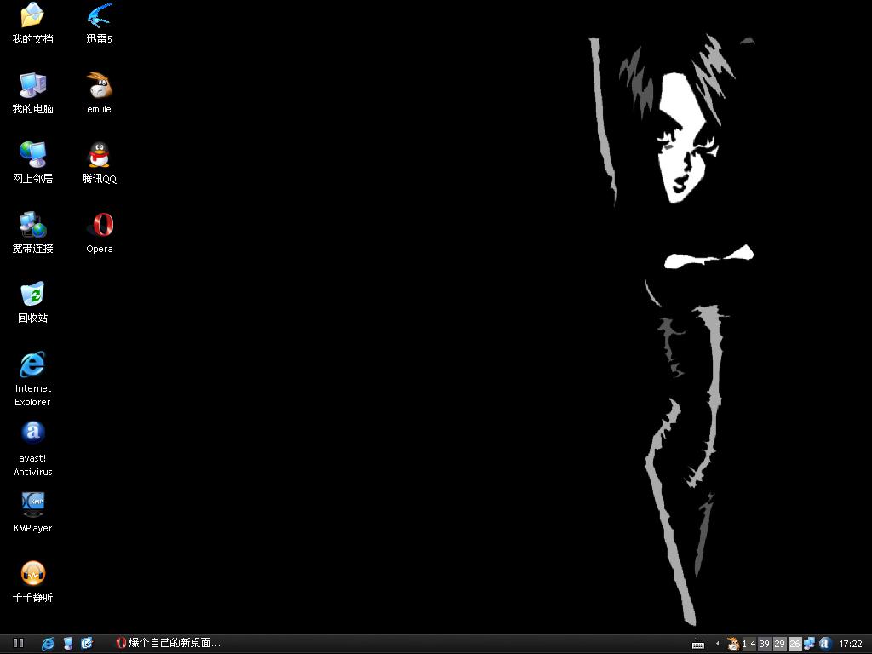Click the keyboard language bar tray icon
The image size is (872, 654).
click(x=698, y=645)
